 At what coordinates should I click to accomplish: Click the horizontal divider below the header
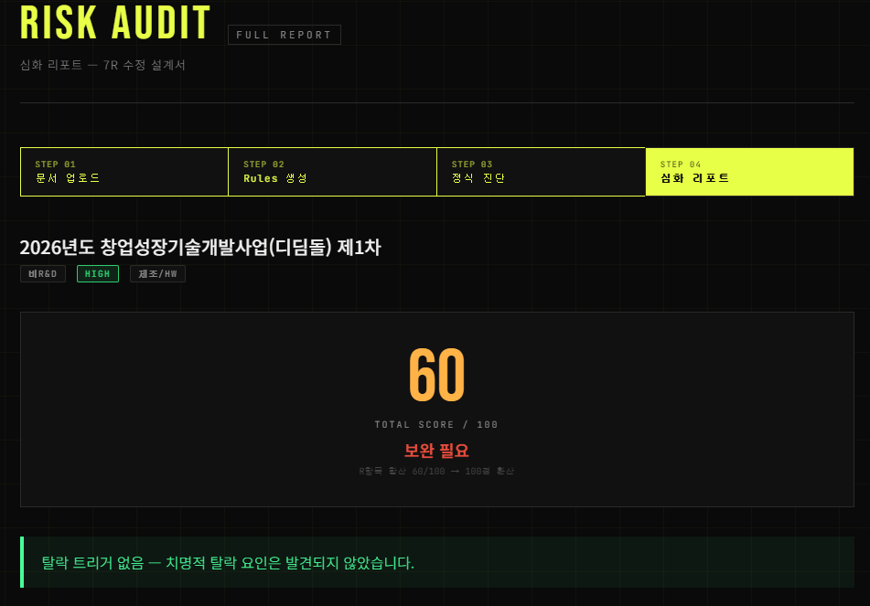click(437, 102)
